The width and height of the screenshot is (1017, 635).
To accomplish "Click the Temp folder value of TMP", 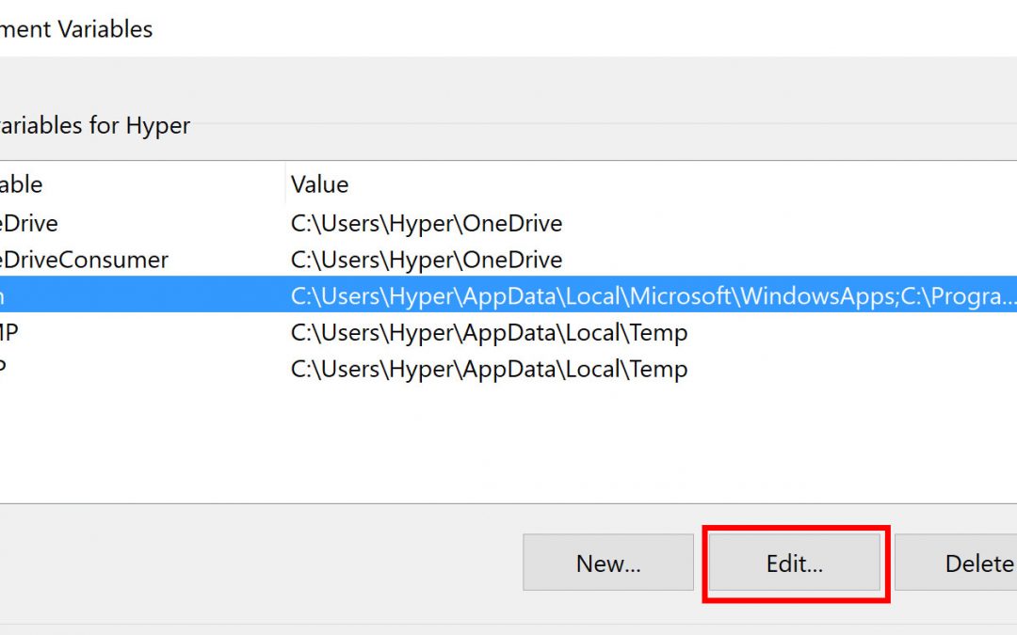I will pos(489,369).
